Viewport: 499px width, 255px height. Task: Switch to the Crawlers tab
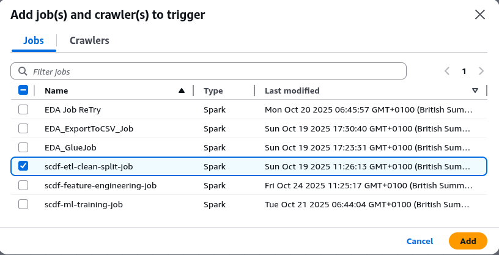pos(89,40)
